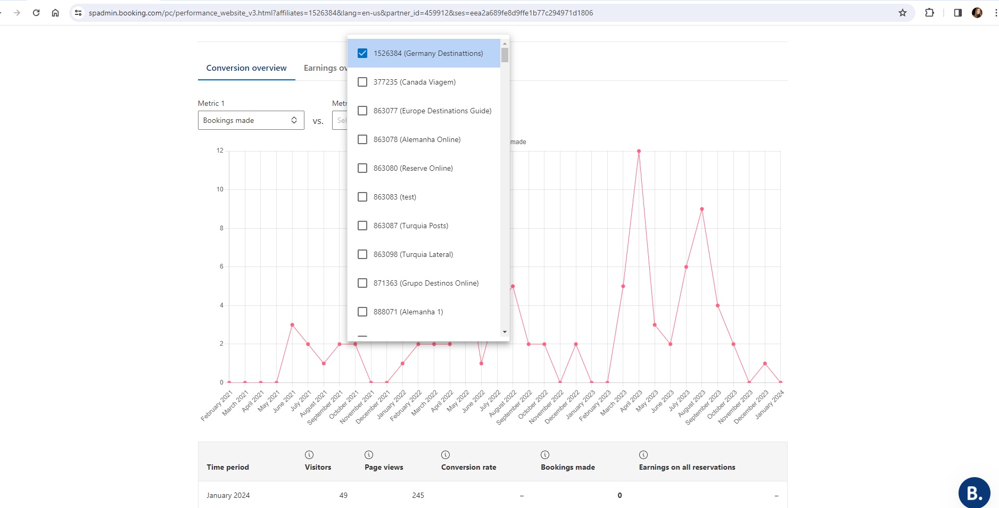This screenshot has height=508, width=999.
Task: Show info tooltip above Visitors column
Action: 309,455
